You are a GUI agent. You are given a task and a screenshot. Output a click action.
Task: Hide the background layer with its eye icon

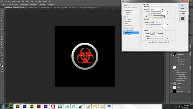coord(171,91)
